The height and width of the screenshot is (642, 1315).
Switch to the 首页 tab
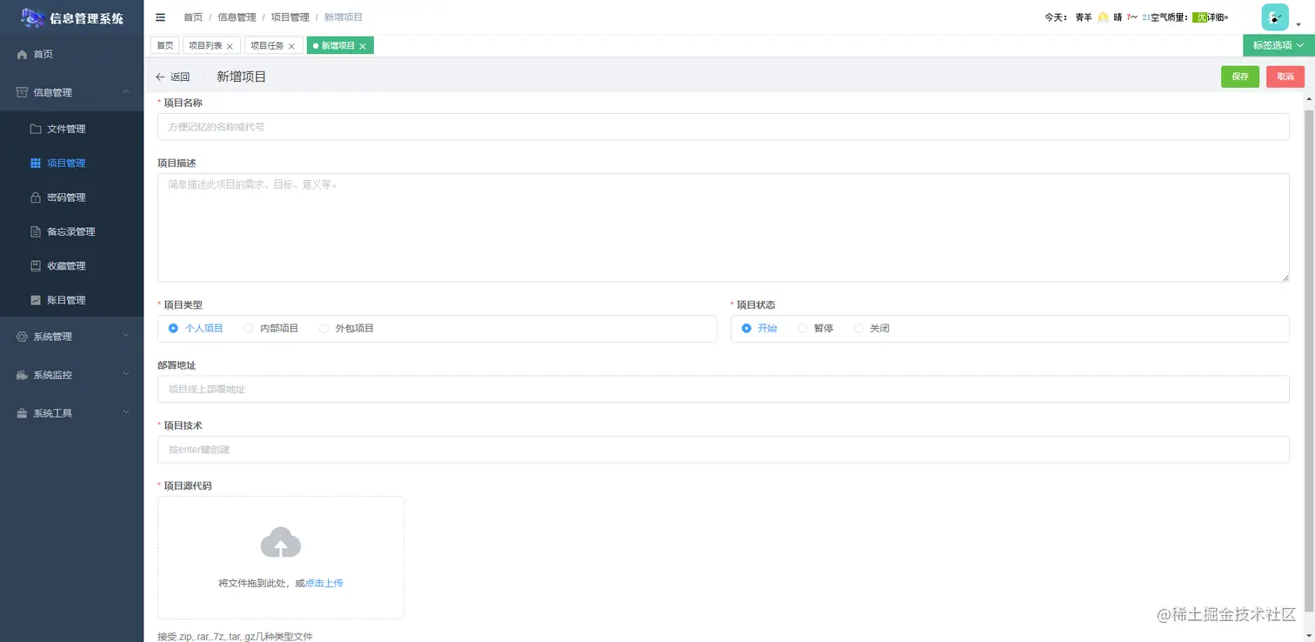165,46
